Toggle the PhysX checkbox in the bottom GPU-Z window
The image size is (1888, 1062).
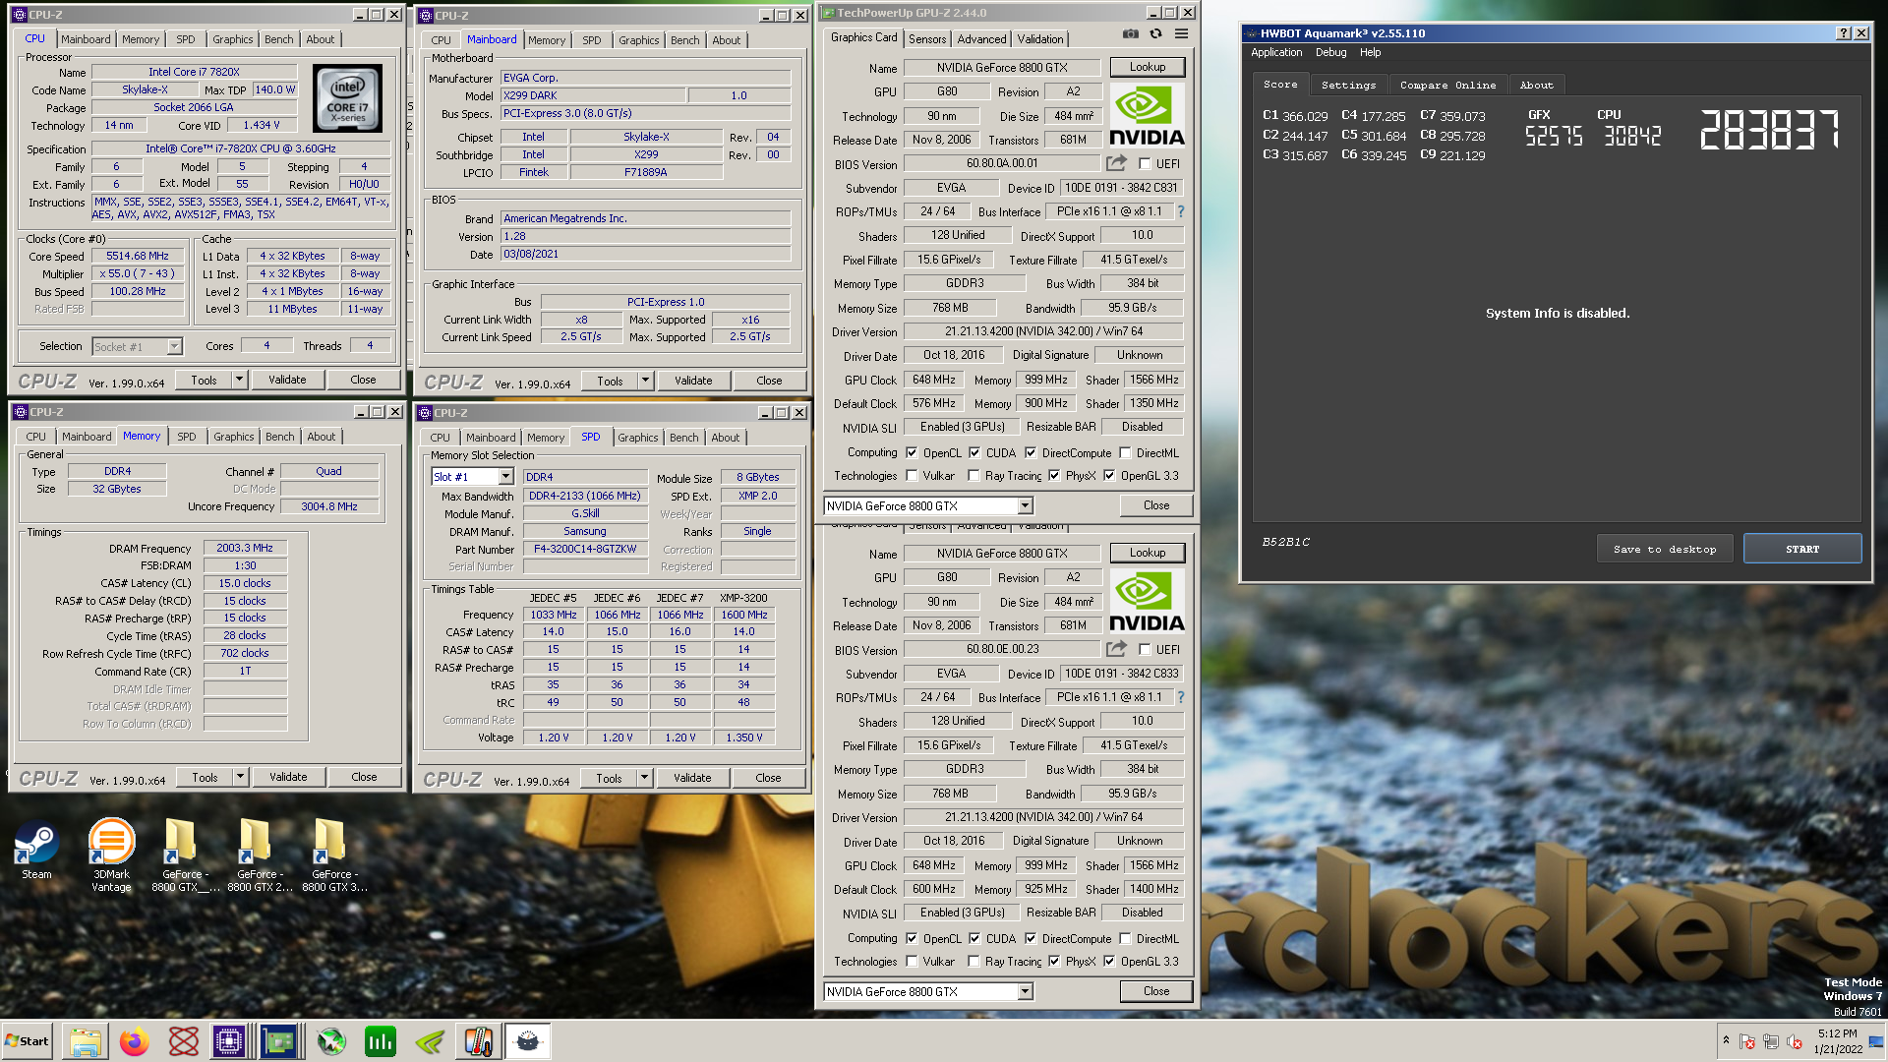tap(1054, 962)
